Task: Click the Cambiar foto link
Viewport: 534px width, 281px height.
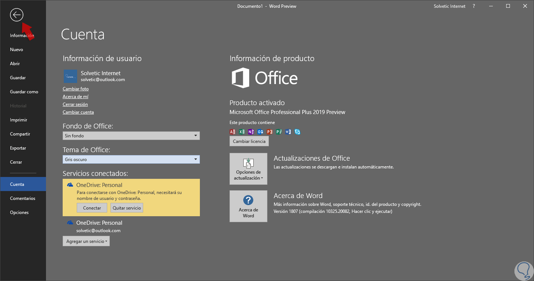Action: pyautogui.click(x=76, y=89)
